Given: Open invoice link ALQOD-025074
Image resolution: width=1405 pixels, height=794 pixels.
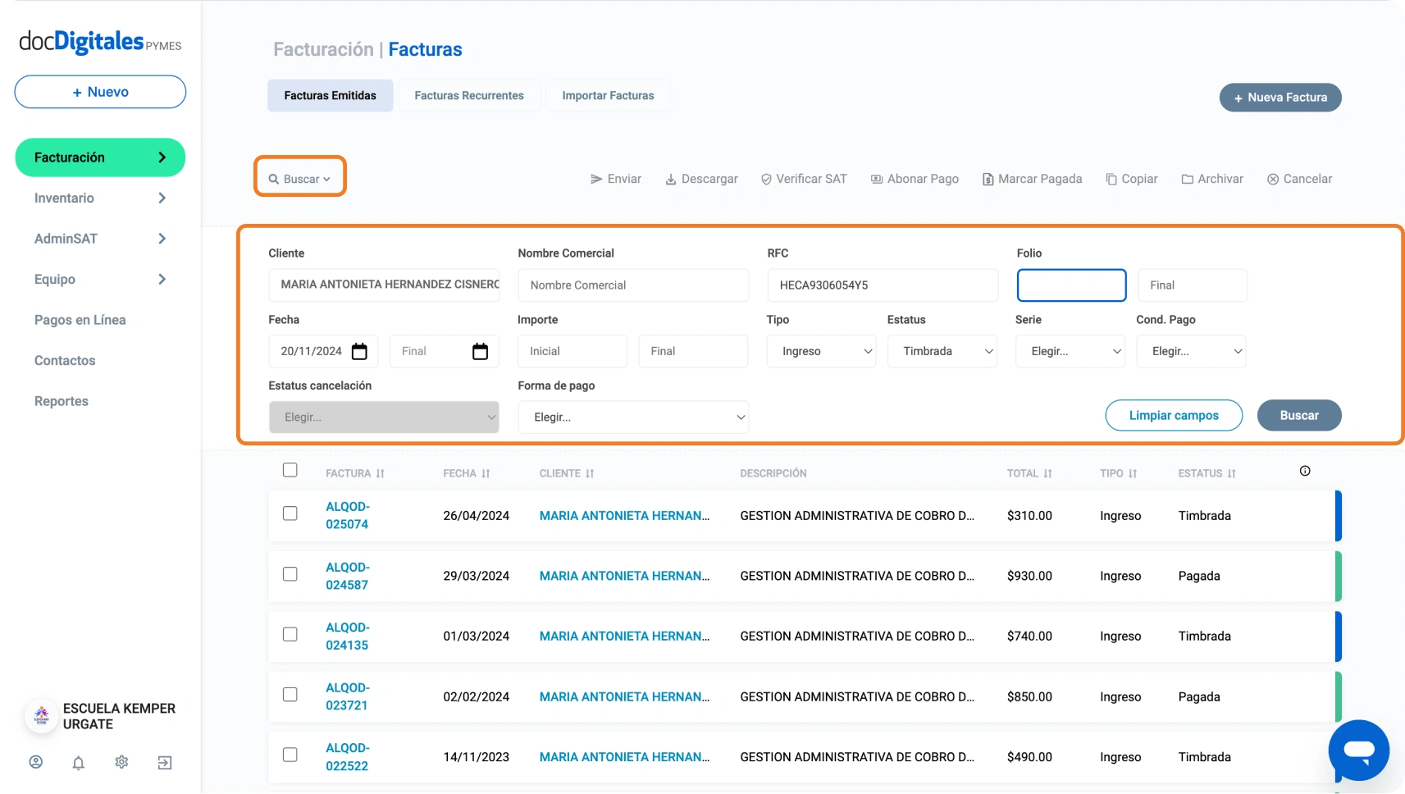Looking at the screenshot, I should pyautogui.click(x=348, y=515).
